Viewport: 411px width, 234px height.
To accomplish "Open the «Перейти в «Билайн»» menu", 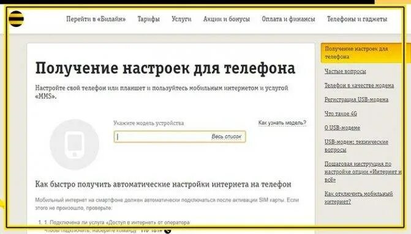I will 96,19.
